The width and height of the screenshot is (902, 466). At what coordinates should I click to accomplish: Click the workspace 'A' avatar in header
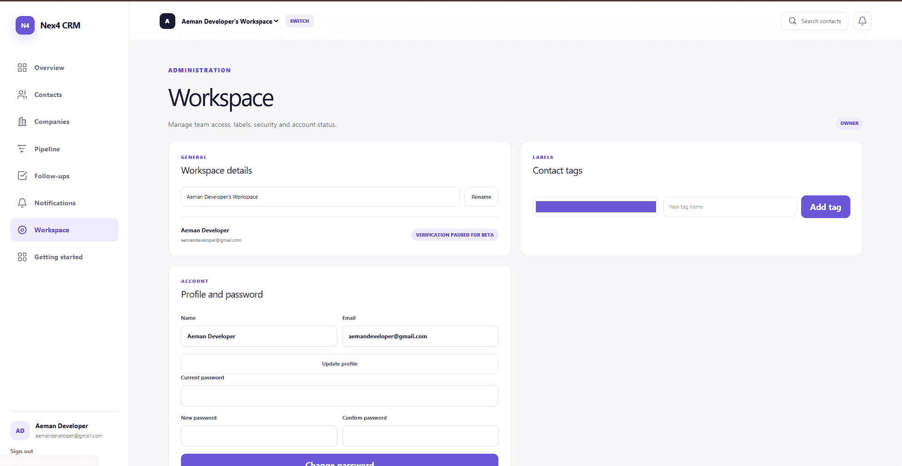coord(167,21)
